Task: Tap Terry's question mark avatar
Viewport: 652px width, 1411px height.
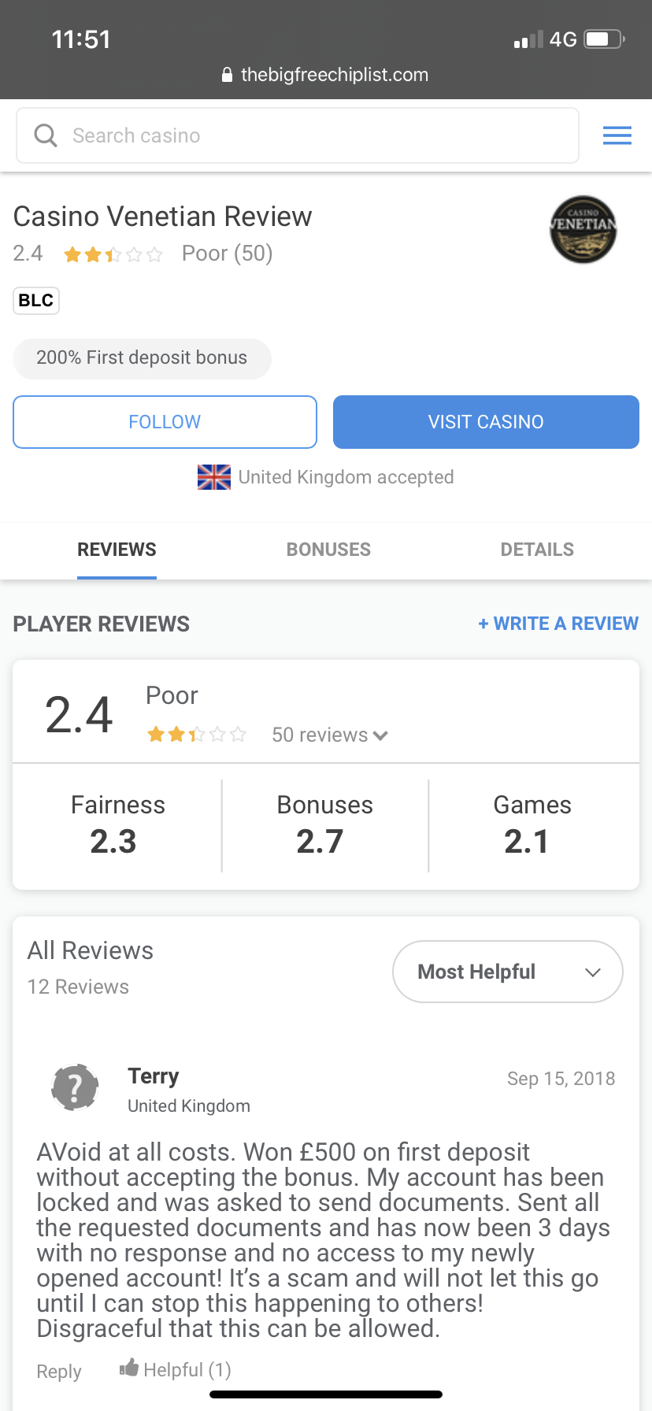Action: click(x=75, y=1087)
